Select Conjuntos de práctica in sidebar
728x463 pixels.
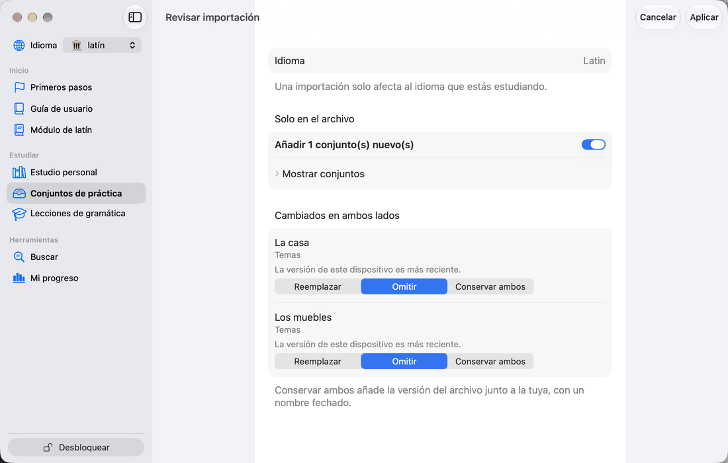coord(76,193)
